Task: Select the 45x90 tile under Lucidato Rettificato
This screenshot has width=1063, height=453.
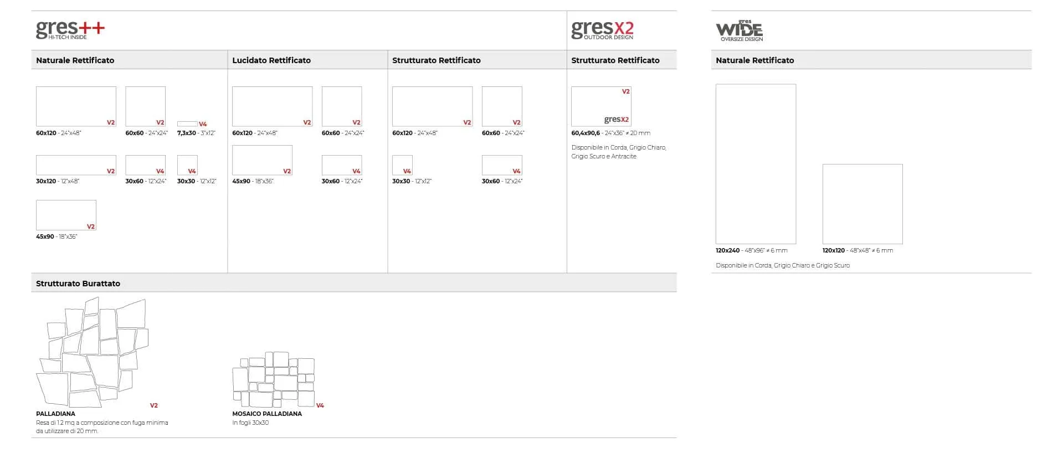Action: [262, 160]
